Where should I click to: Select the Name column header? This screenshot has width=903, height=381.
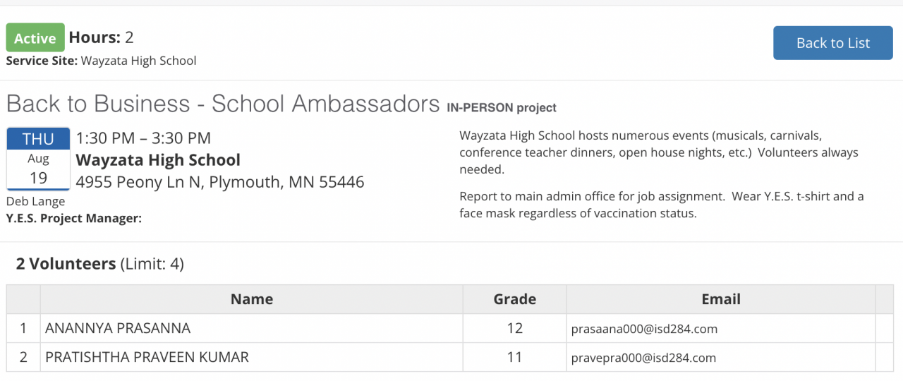[251, 299]
